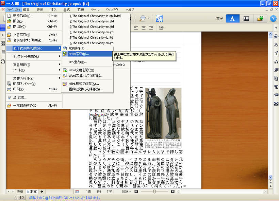This screenshot has height=201, width=279.
Task: Adjust the zoom slider in status bar
Action: coord(155,191)
